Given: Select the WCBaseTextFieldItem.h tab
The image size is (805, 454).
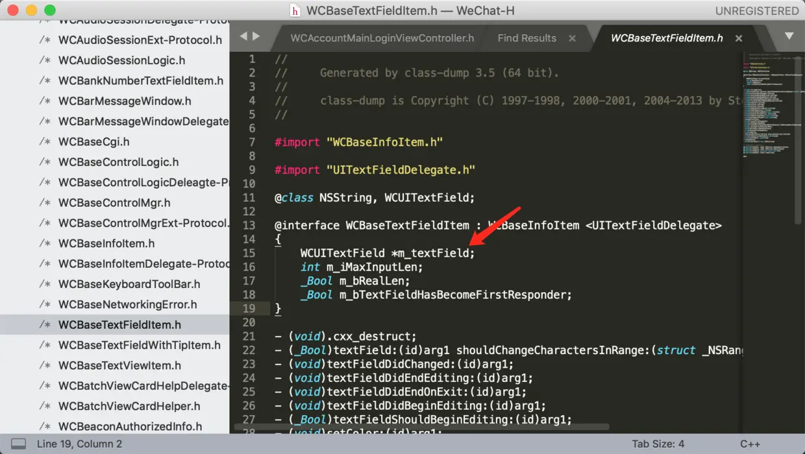Looking at the screenshot, I should point(667,38).
